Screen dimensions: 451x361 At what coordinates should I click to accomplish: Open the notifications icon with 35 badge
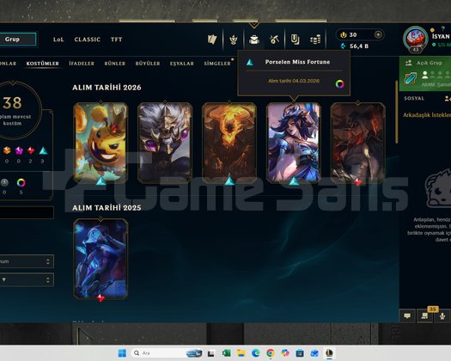click(424, 315)
